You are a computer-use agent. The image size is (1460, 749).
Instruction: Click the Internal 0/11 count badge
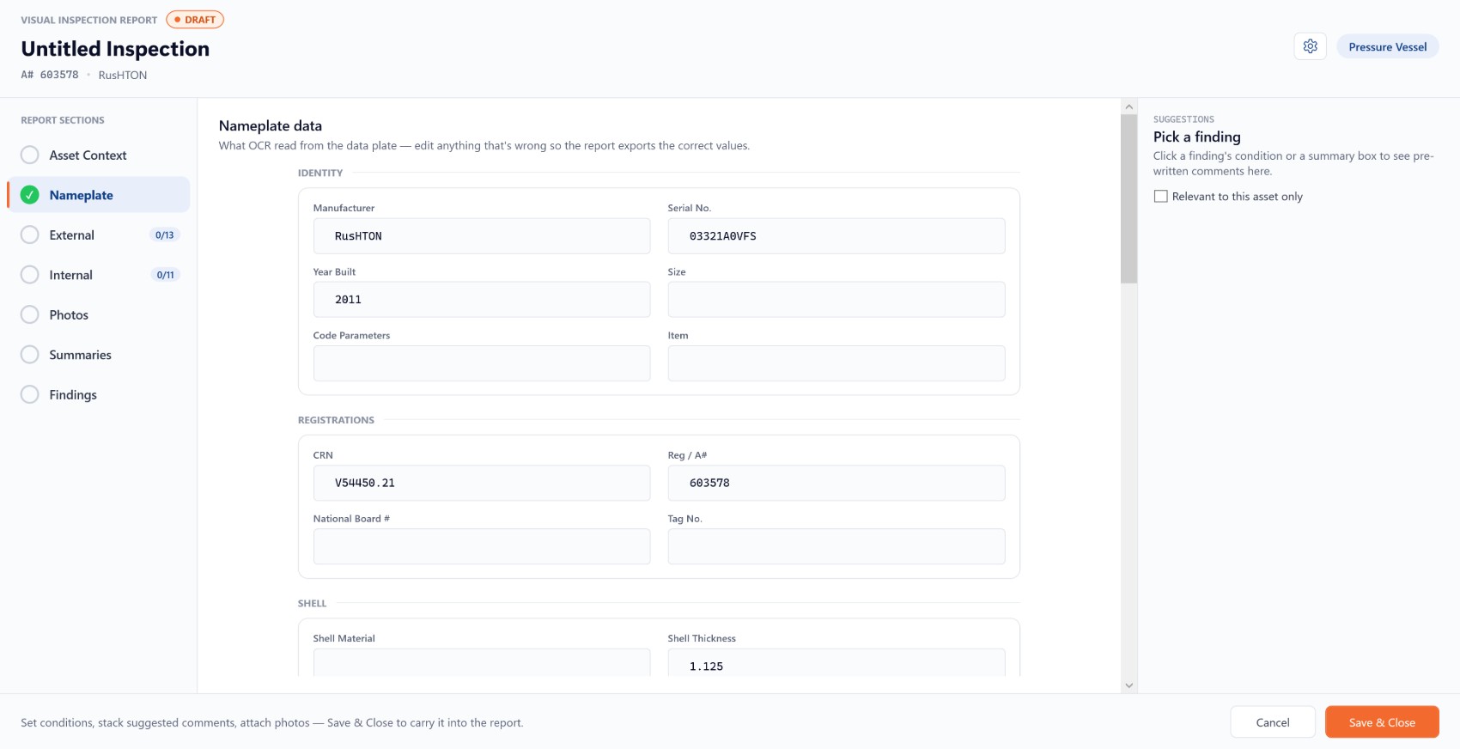[x=166, y=275]
